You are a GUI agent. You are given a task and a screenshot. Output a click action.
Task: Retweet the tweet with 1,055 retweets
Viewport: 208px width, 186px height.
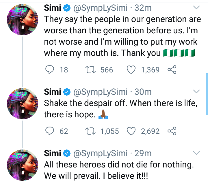click(x=90, y=131)
